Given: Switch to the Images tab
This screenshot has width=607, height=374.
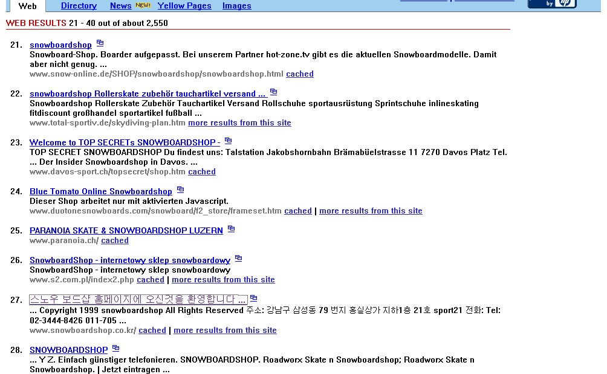Looking at the screenshot, I should pos(237,6).
